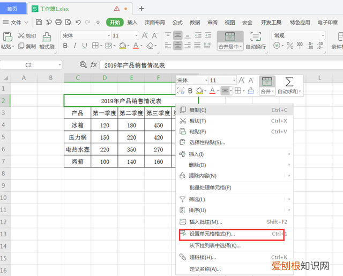This screenshot has width=343, height=276.
Task: Expand quick access toolbar customize arrow
Action: pyautogui.click(x=98, y=23)
